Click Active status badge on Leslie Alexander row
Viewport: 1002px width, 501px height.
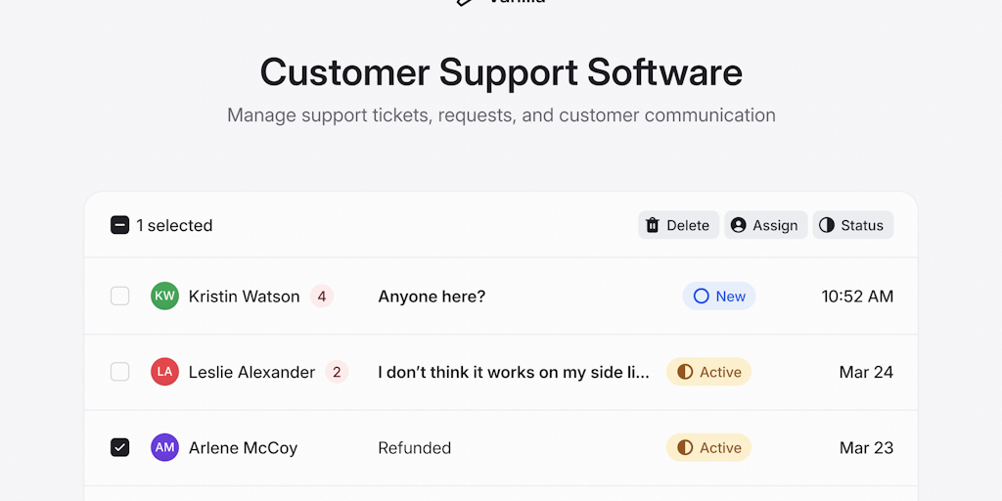pos(709,372)
